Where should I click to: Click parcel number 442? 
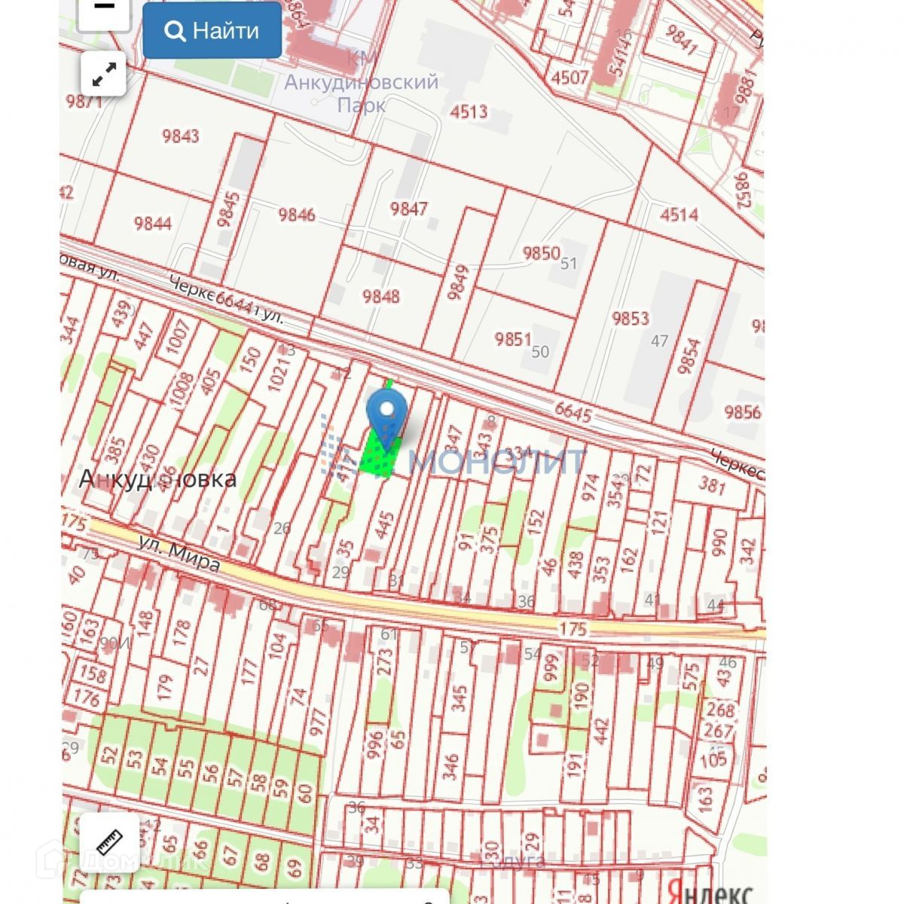[x=600, y=731]
